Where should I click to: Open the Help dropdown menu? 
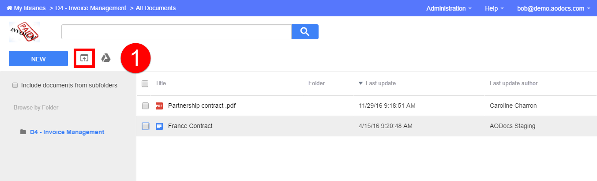coord(497,8)
